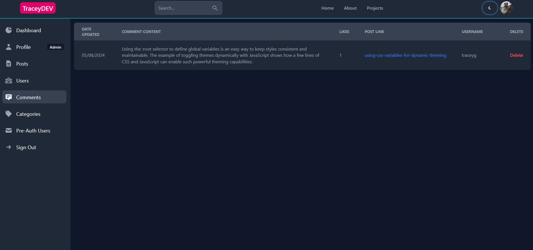Go to the Home nav item
This screenshot has height=250, width=533.
(x=327, y=8)
